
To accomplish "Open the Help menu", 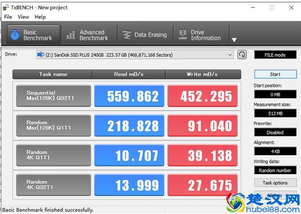I will 40,17.
